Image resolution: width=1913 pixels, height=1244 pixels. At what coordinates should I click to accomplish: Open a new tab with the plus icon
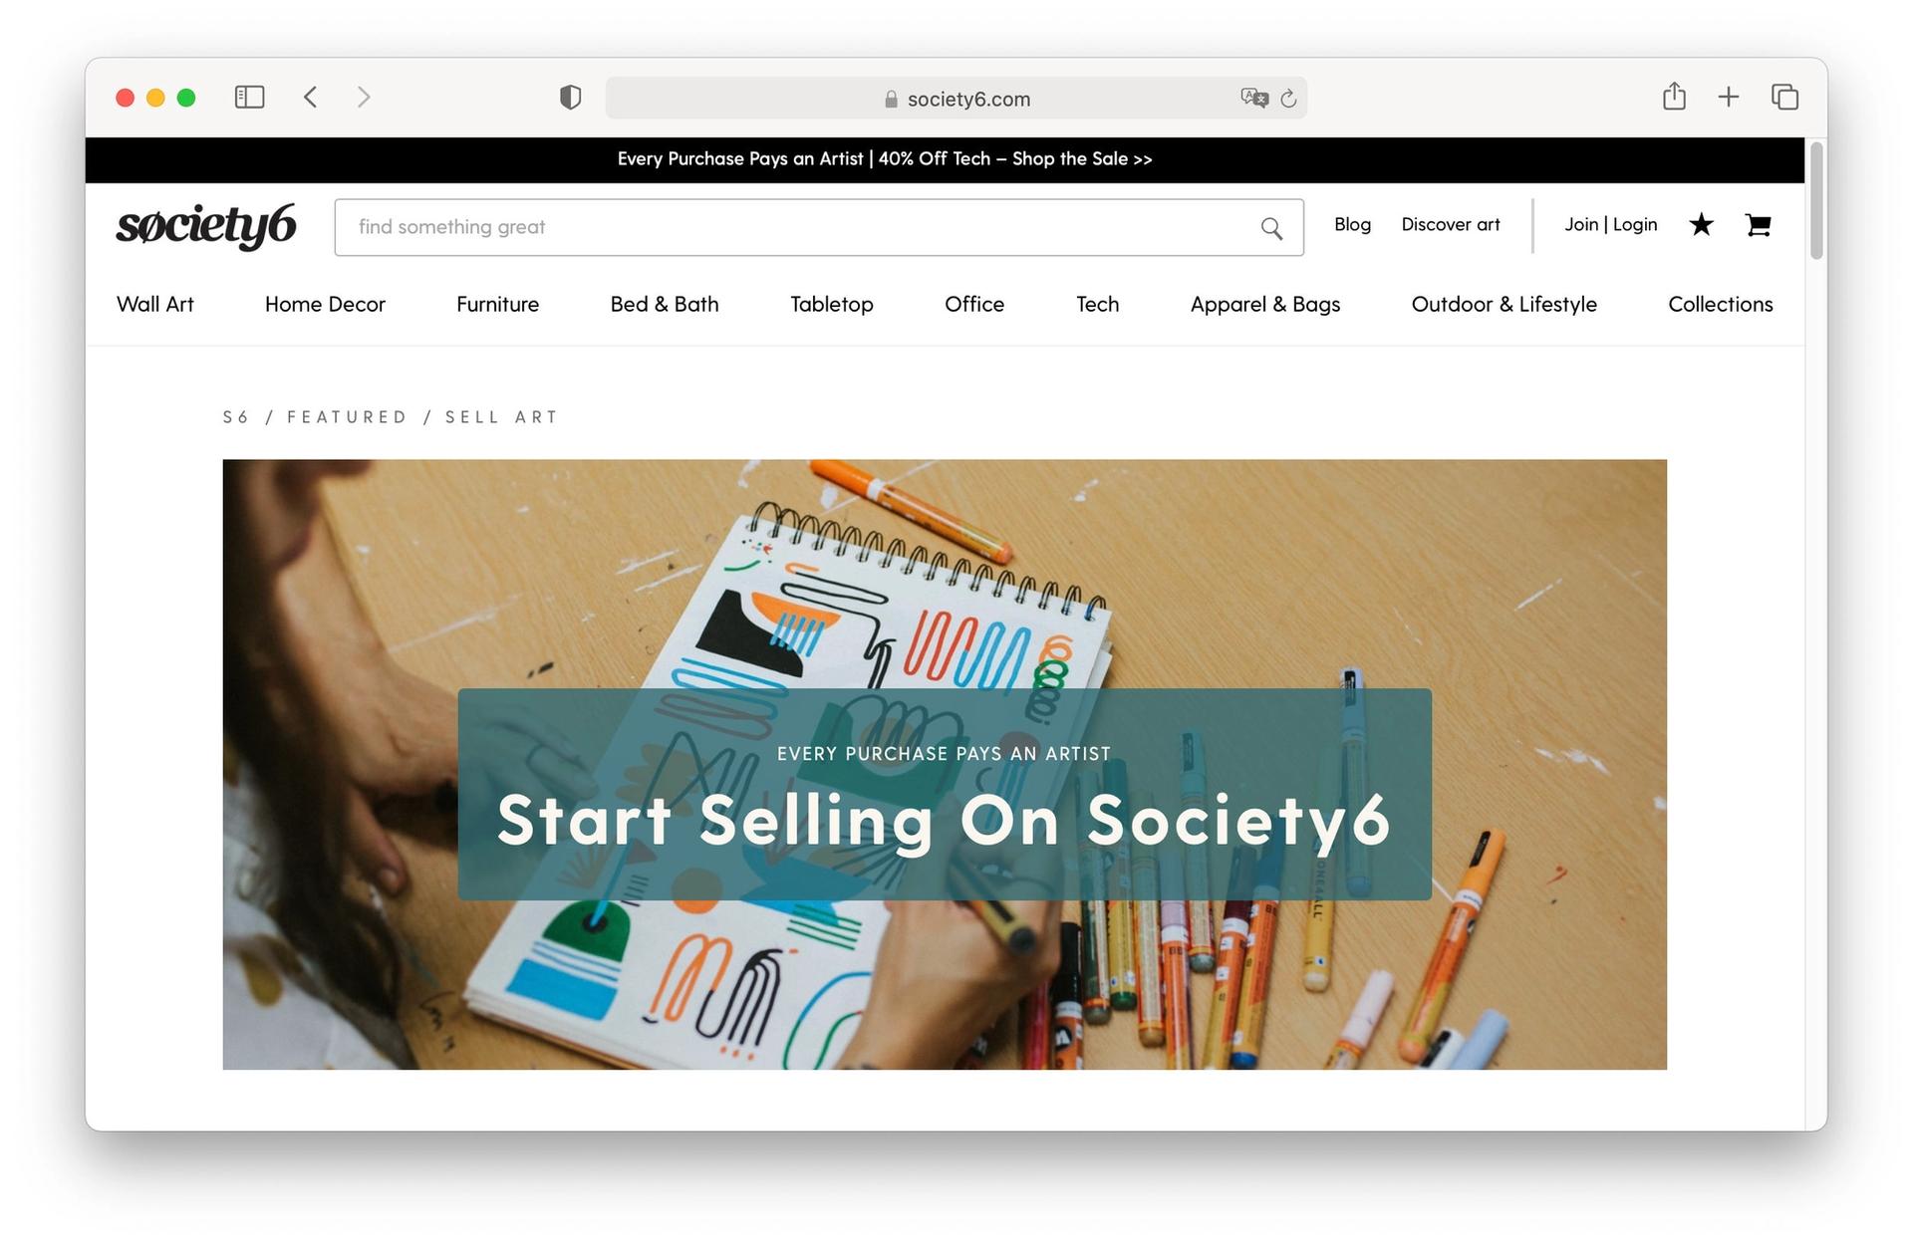coord(1729,97)
